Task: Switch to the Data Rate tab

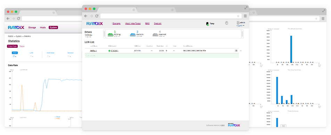Action: 13,46
